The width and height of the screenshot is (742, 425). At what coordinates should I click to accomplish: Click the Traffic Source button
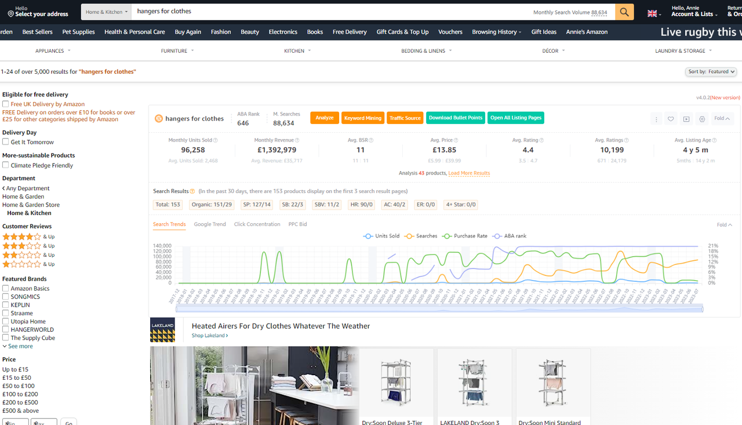click(405, 118)
